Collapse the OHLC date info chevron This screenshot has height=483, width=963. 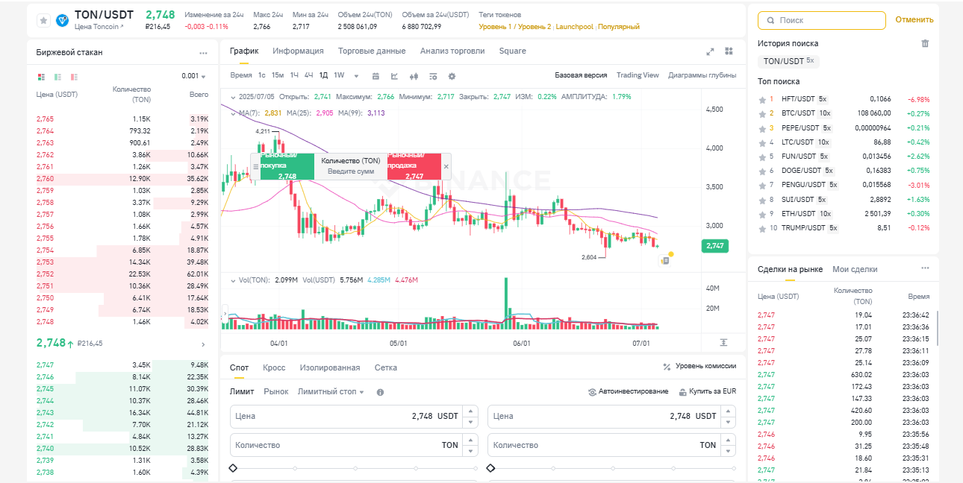click(x=233, y=97)
